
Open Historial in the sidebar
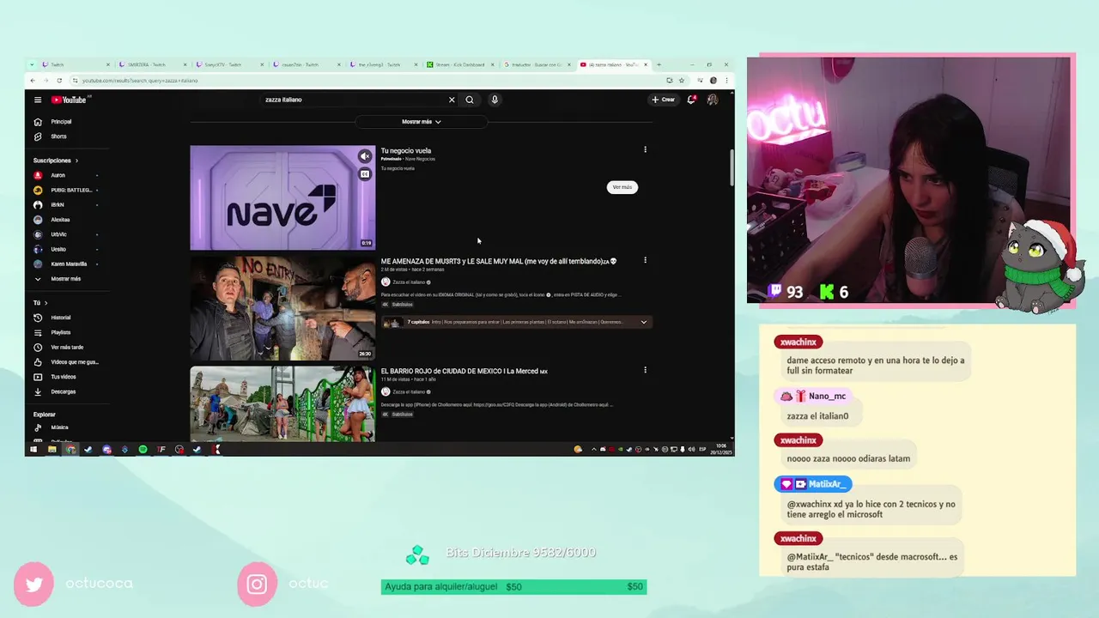click(x=60, y=318)
